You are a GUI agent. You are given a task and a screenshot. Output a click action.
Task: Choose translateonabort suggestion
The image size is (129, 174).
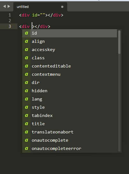click(x=70, y=132)
